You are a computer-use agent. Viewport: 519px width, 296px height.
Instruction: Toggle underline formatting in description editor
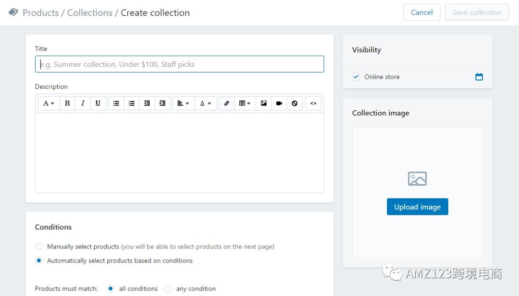coord(98,104)
